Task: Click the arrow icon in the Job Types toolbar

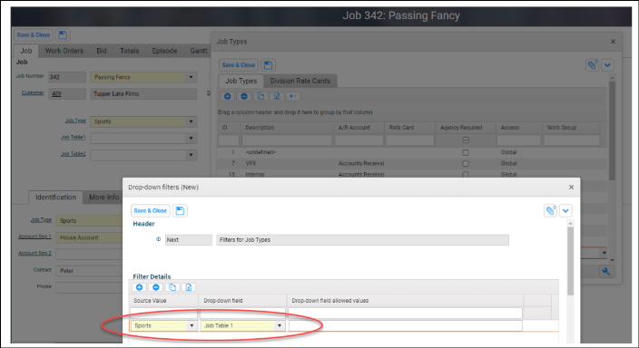Action: 293,96
